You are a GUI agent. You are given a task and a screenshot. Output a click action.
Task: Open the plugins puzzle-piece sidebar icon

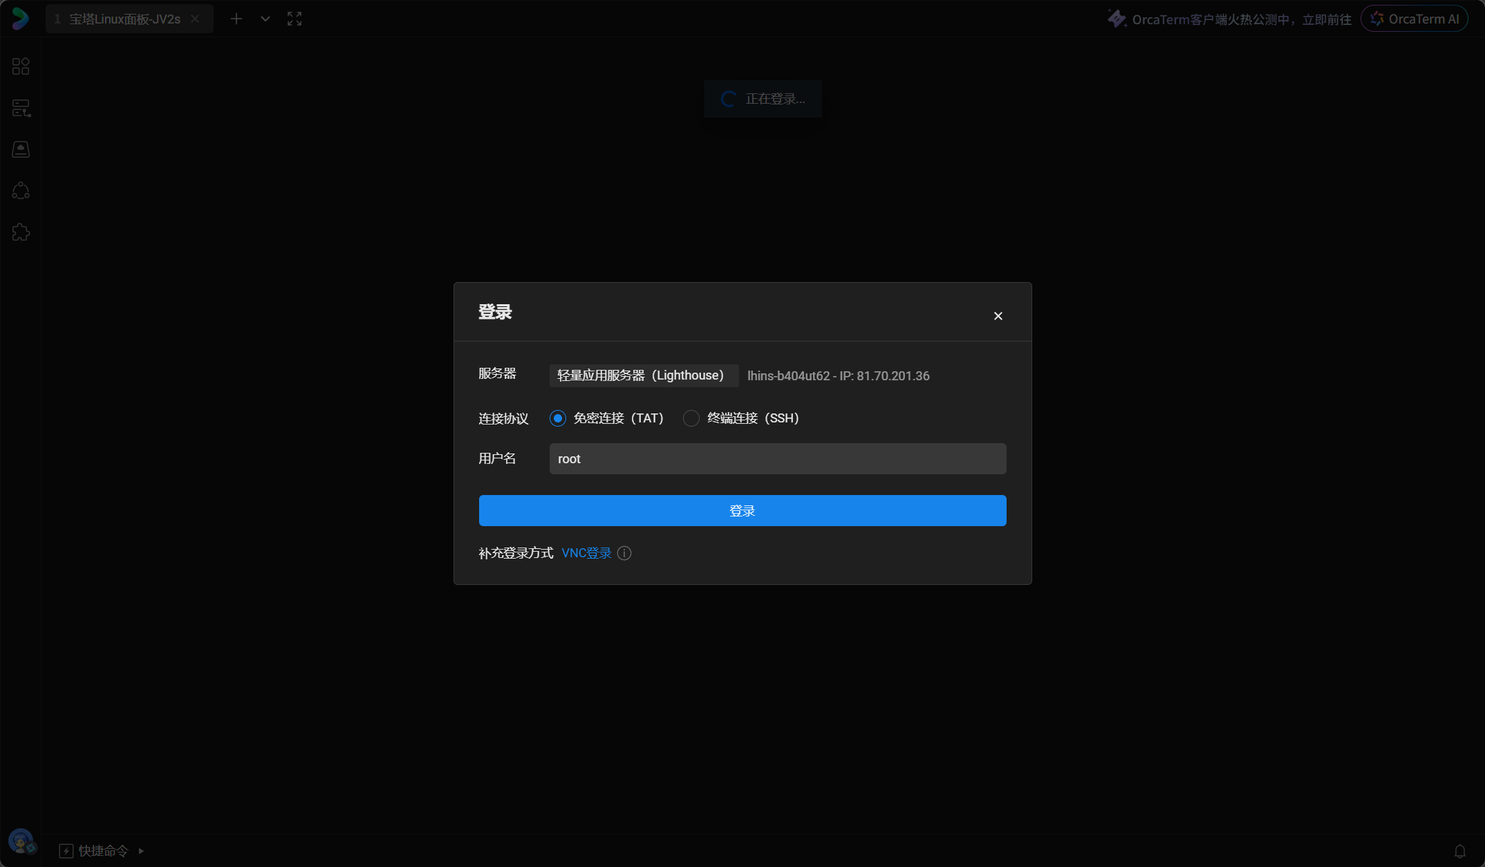tap(21, 232)
